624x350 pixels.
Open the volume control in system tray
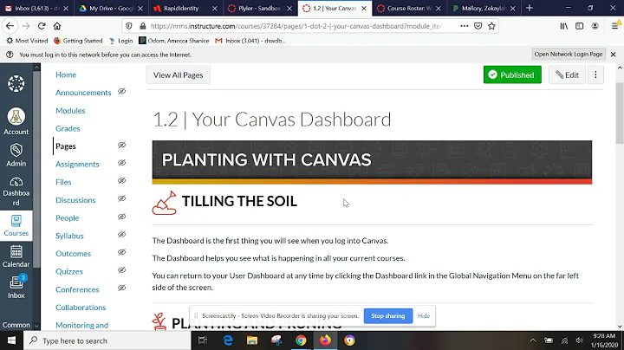[580, 340]
